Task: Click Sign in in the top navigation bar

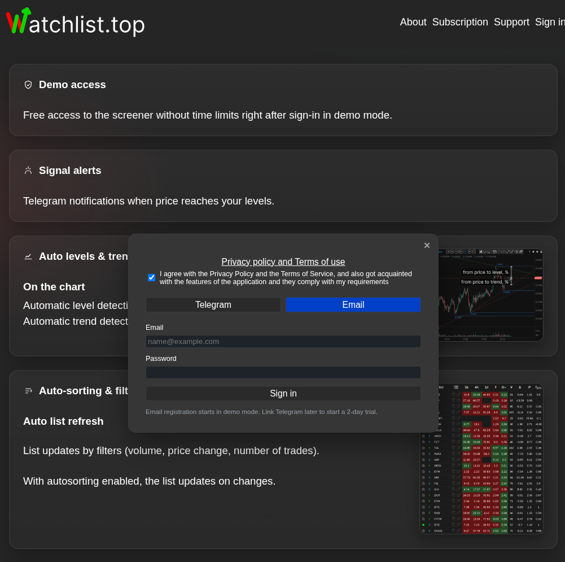Action: point(550,22)
